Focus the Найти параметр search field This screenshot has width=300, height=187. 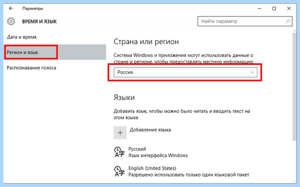[x=244, y=21]
